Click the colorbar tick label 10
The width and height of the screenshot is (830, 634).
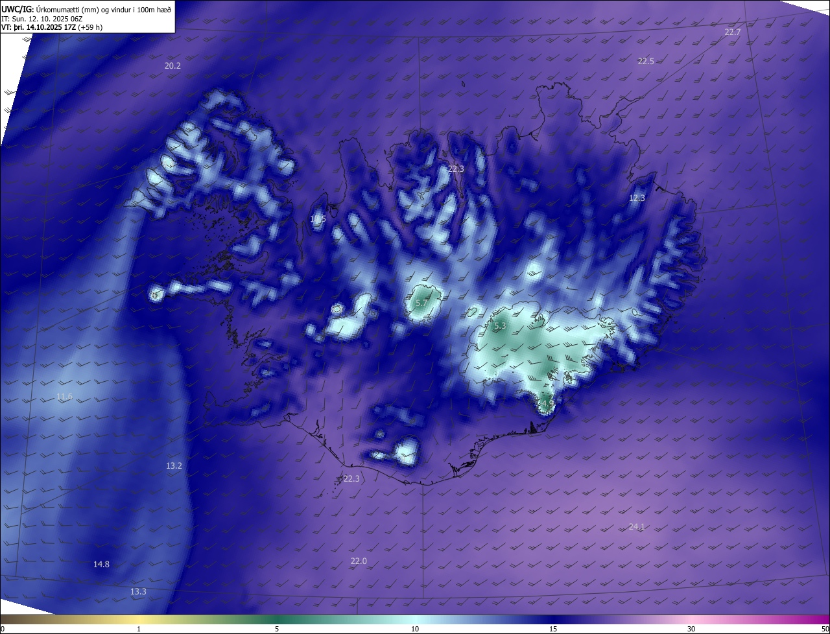[x=415, y=629]
